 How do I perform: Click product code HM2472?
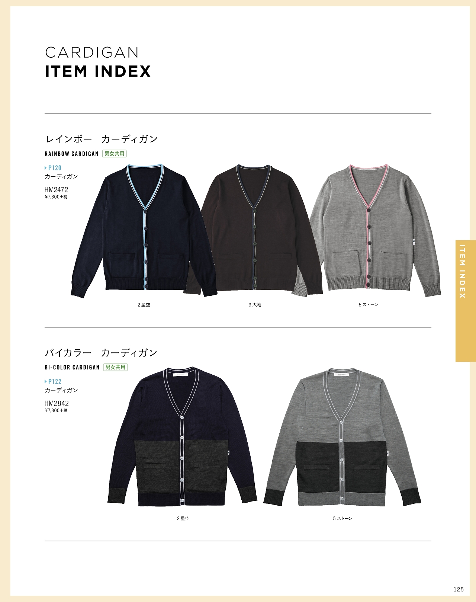[57, 190]
